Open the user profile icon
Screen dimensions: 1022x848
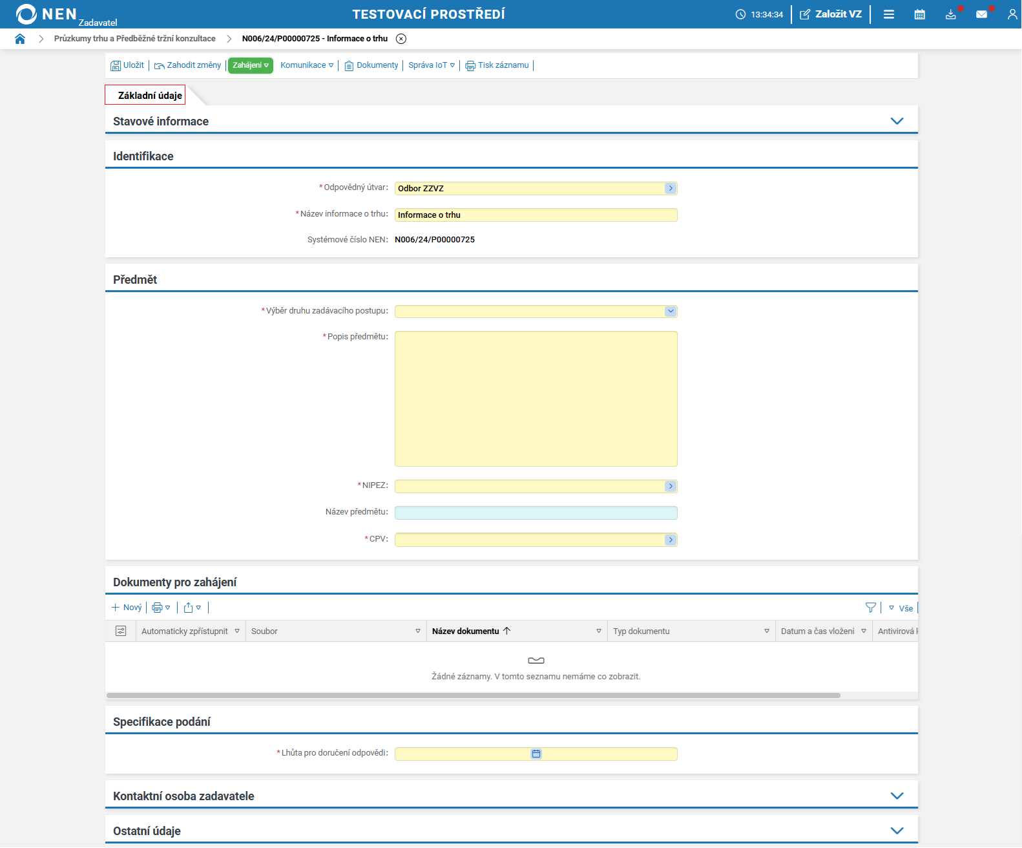pyautogui.click(x=1012, y=14)
